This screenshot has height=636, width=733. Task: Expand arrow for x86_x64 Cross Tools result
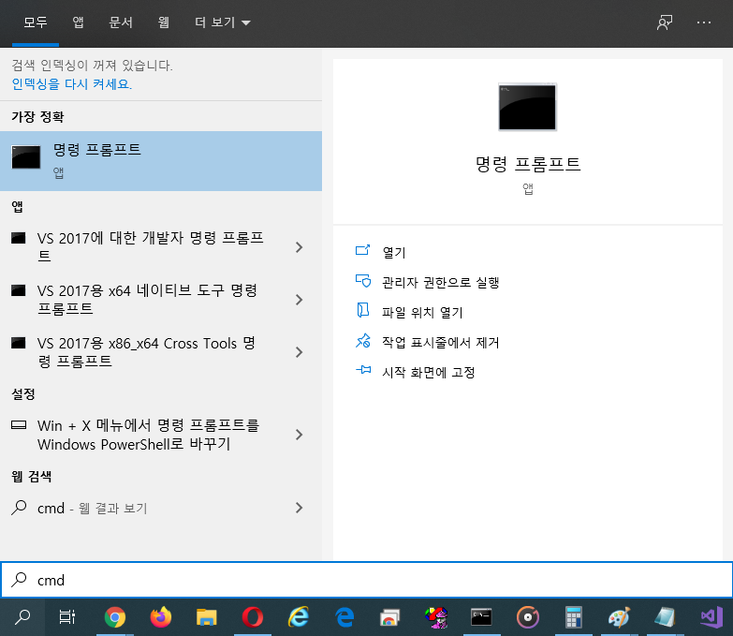coord(300,352)
